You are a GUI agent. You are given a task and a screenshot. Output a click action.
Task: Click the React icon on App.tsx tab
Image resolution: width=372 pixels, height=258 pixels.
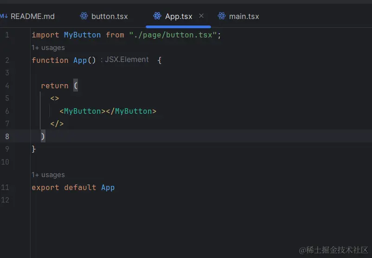click(x=157, y=16)
